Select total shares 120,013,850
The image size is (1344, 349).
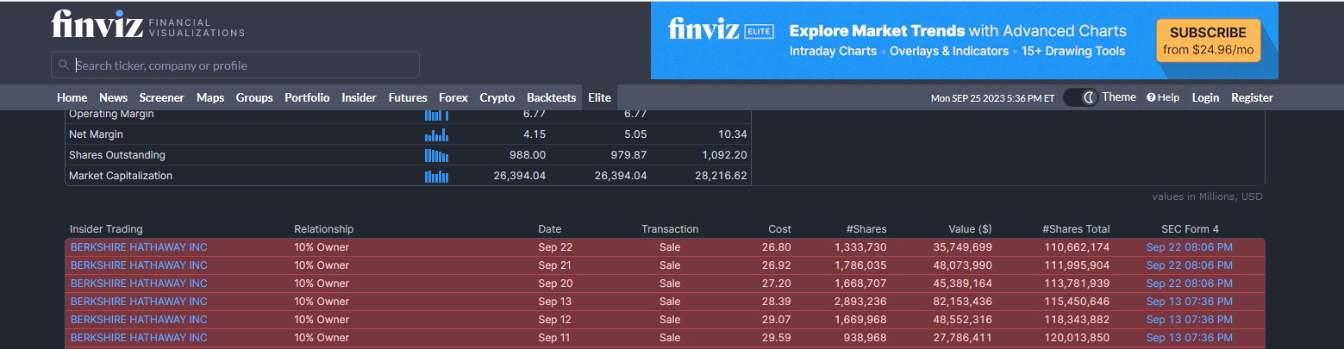click(1075, 338)
